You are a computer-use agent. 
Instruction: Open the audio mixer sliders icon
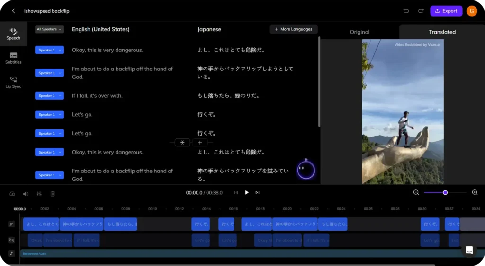click(39, 194)
